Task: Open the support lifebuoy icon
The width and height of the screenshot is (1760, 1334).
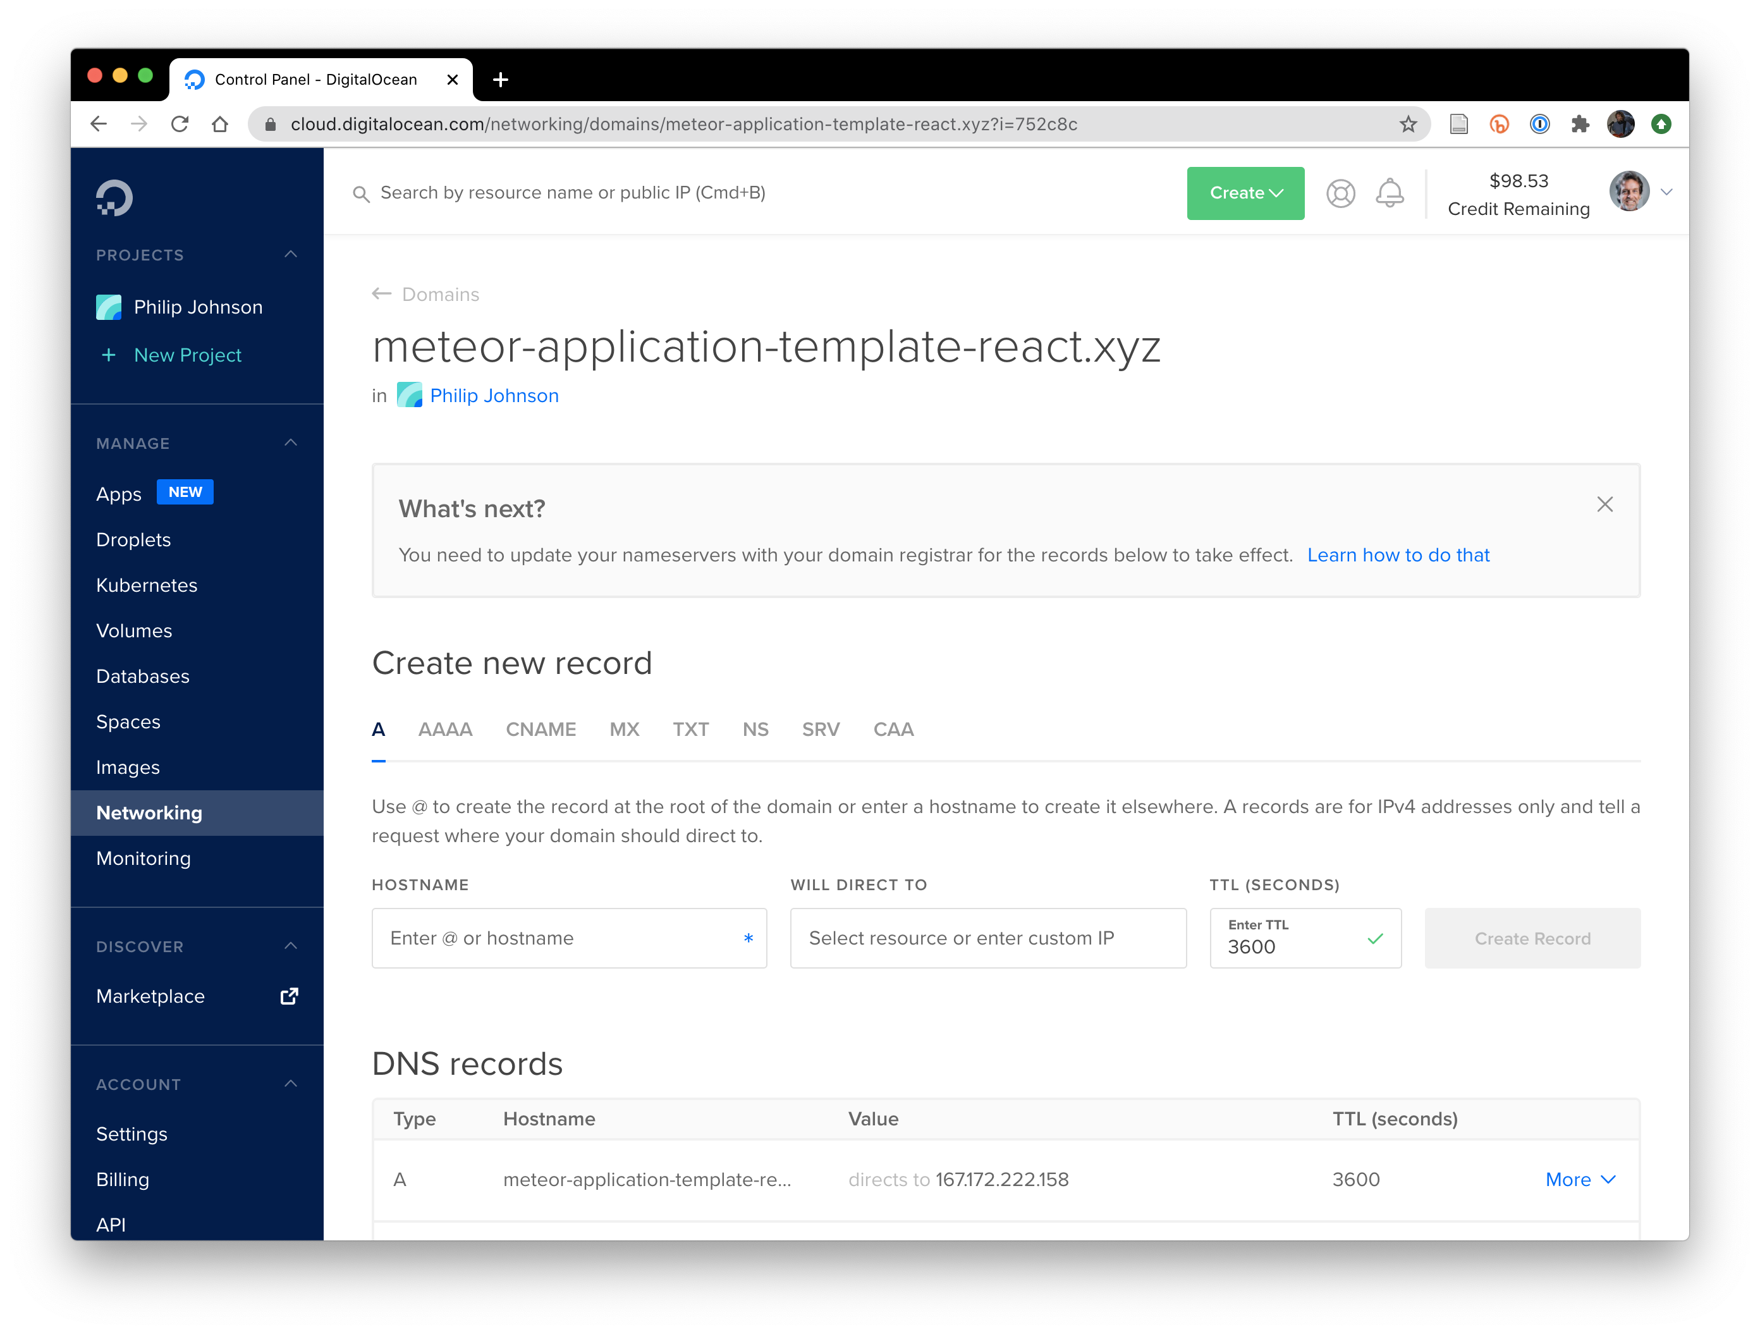Action: [1340, 193]
